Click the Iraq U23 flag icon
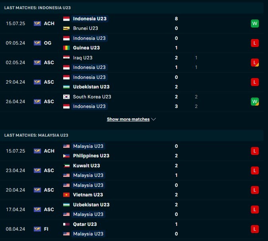The image size is (268, 241). 66,58
